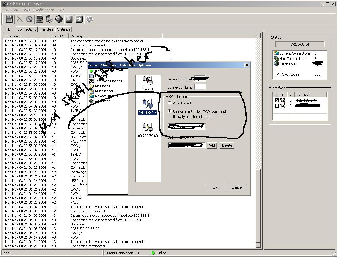Click the Save floppy disk toolbar icon
The image size is (337, 257).
coord(9,19)
